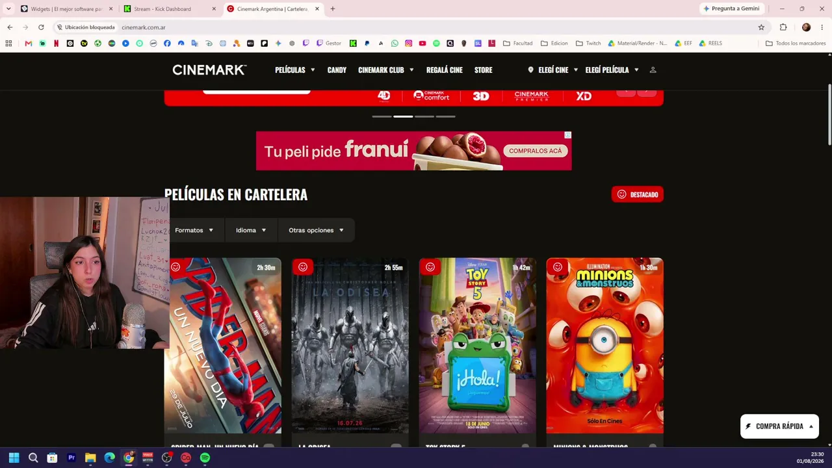The height and width of the screenshot is (468, 832).
Task: Open the Elegí Cine selector
Action: click(x=552, y=70)
